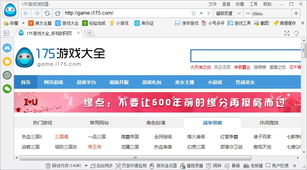
Task: Open the 游戏大全 bookmark
Action: (67, 23)
